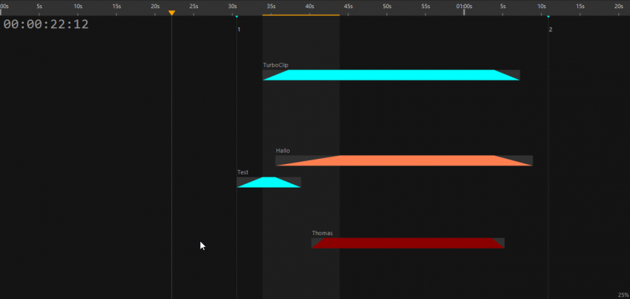Select the small cyan Test clip

(267, 183)
